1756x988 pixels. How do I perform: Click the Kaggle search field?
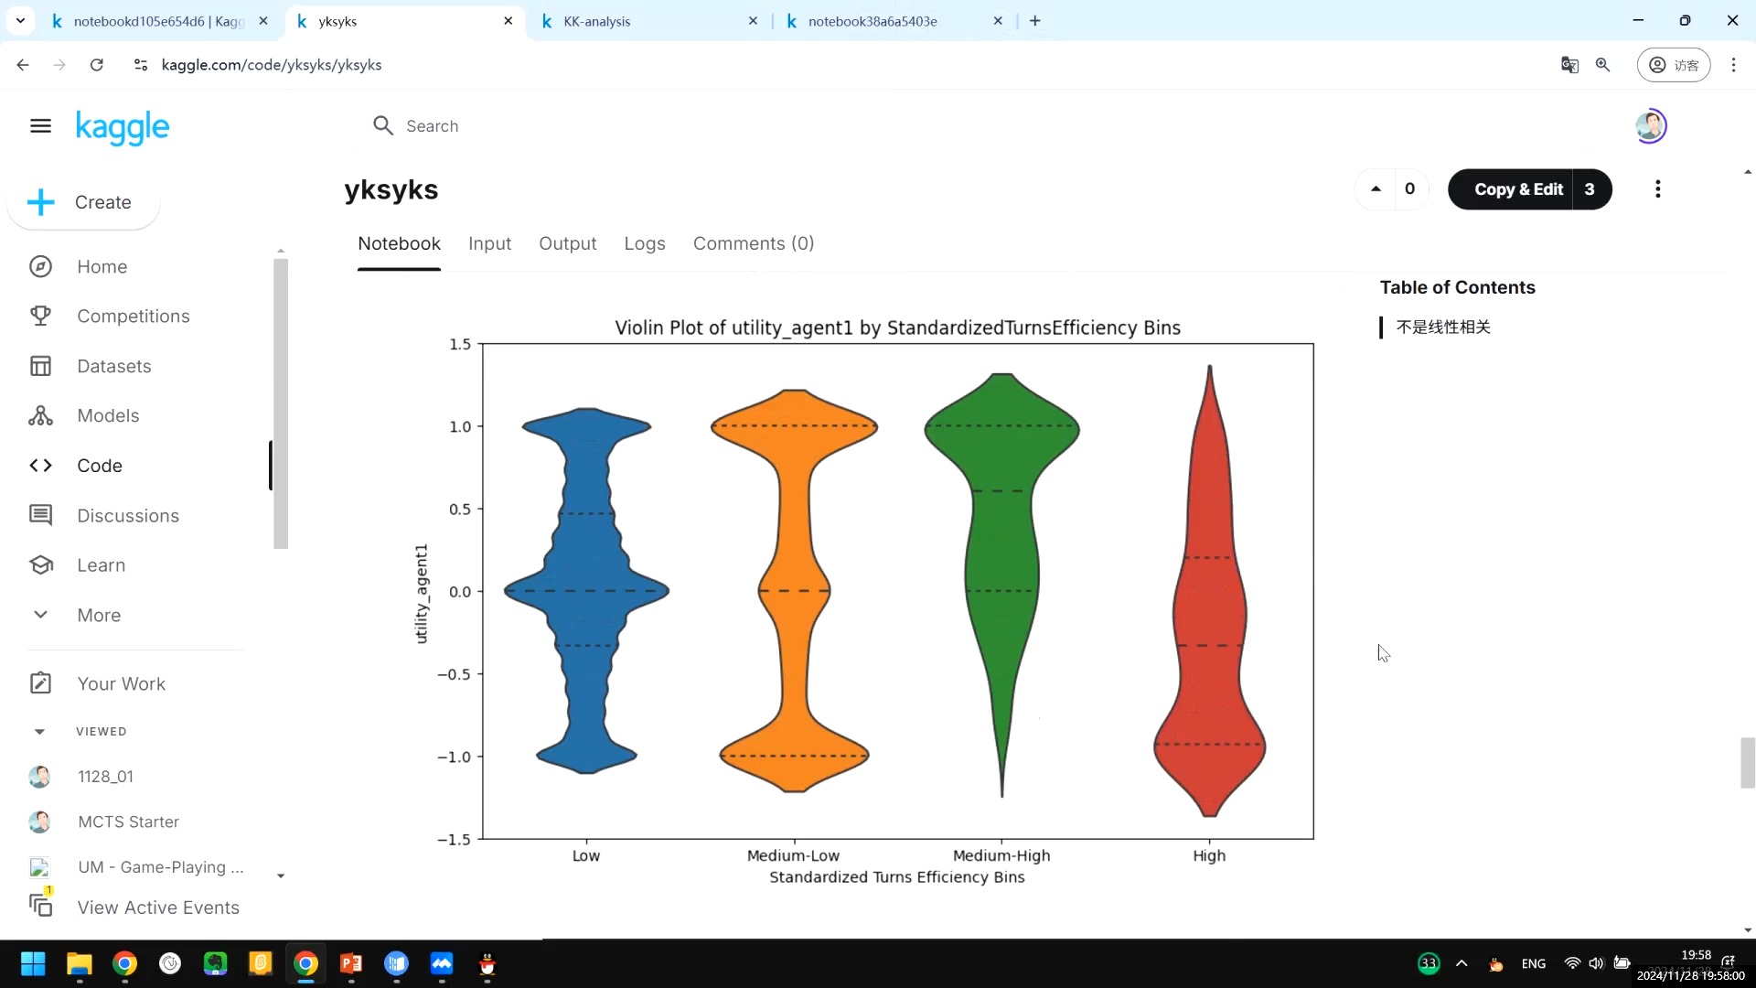click(x=549, y=126)
